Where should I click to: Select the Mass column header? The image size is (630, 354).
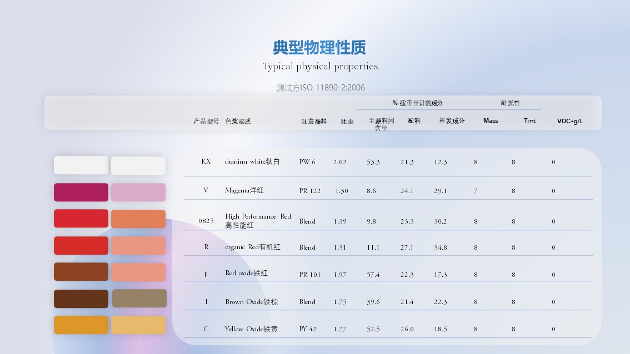click(x=491, y=120)
